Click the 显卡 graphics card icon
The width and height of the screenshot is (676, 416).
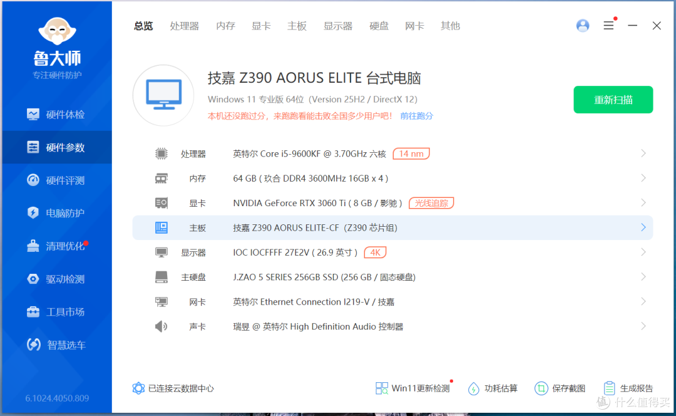click(161, 203)
